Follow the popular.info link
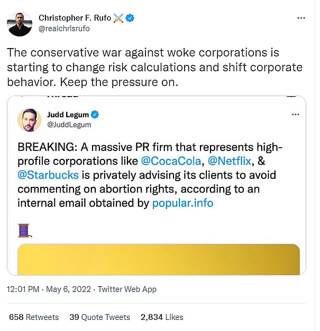 click(182, 202)
